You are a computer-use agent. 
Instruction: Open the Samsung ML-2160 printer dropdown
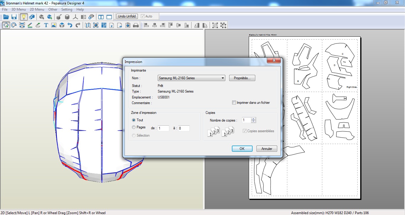(x=192, y=78)
